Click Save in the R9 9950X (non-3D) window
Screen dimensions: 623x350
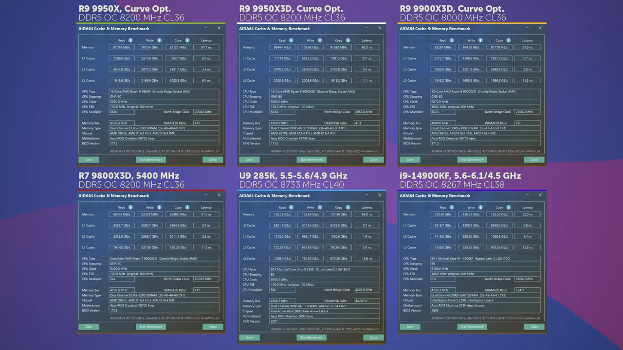[89, 159]
